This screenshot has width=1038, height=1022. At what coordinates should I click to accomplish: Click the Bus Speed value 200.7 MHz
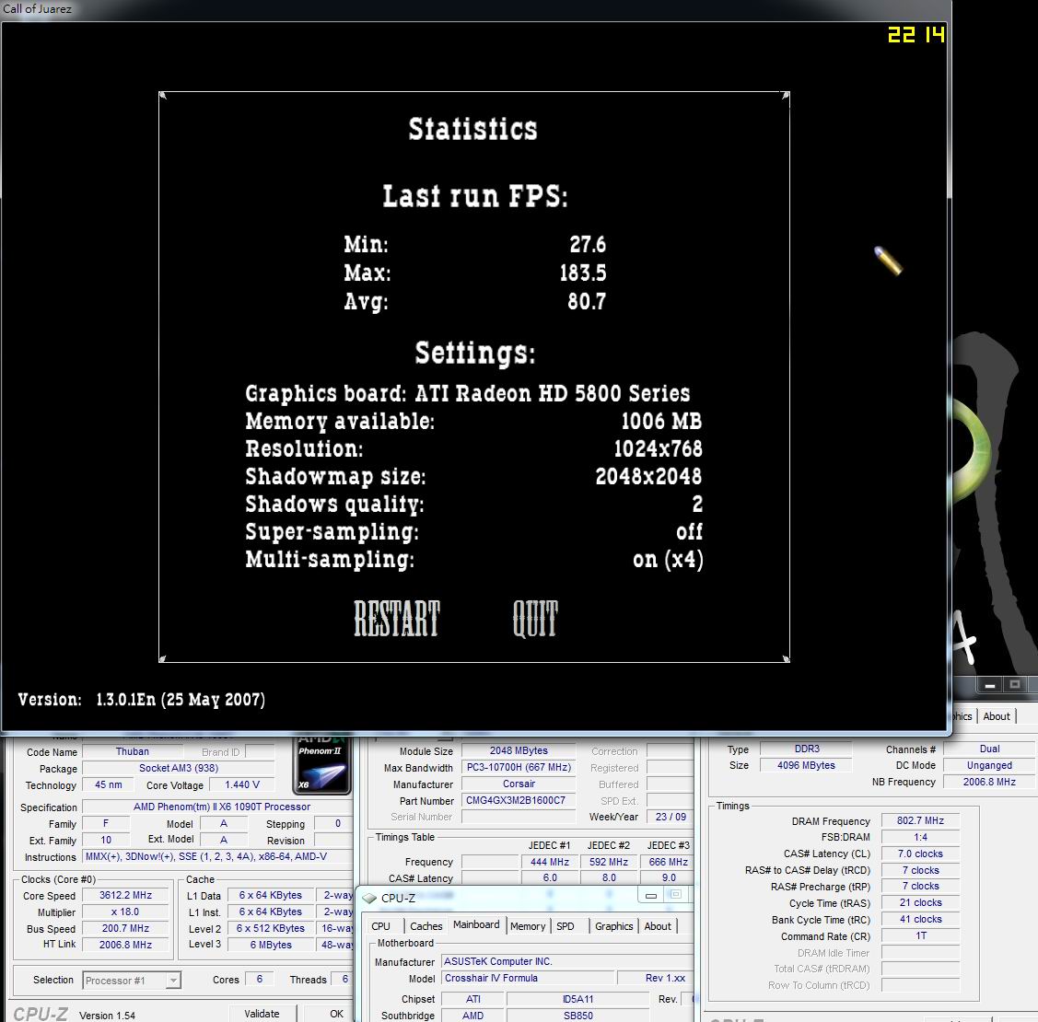(x=125, y=928)
